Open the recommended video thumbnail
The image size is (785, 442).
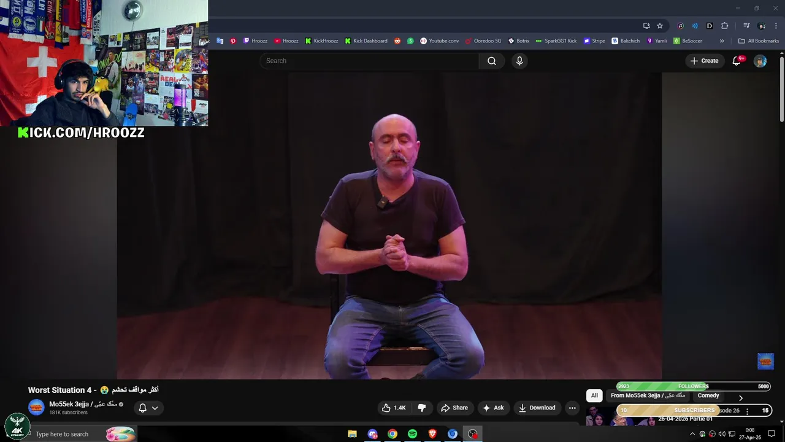(x=619, y=416)
